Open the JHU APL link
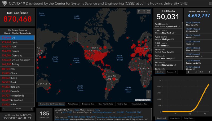The height and width of the screenshot is (121, 212). [120, 112]
